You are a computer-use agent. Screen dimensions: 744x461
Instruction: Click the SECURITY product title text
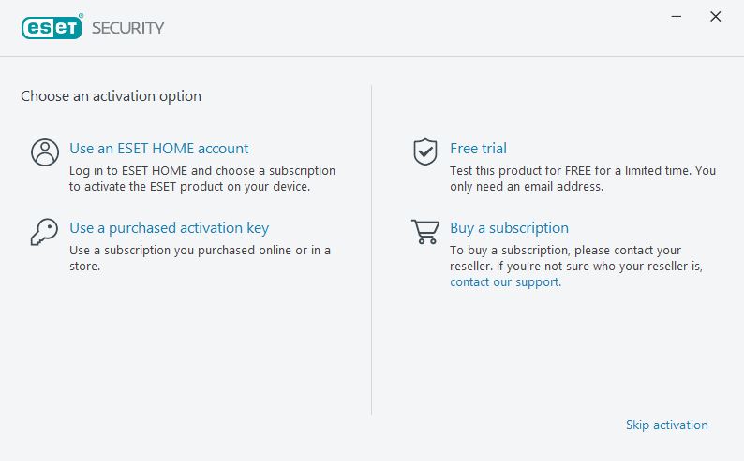[x=128, y=28]
